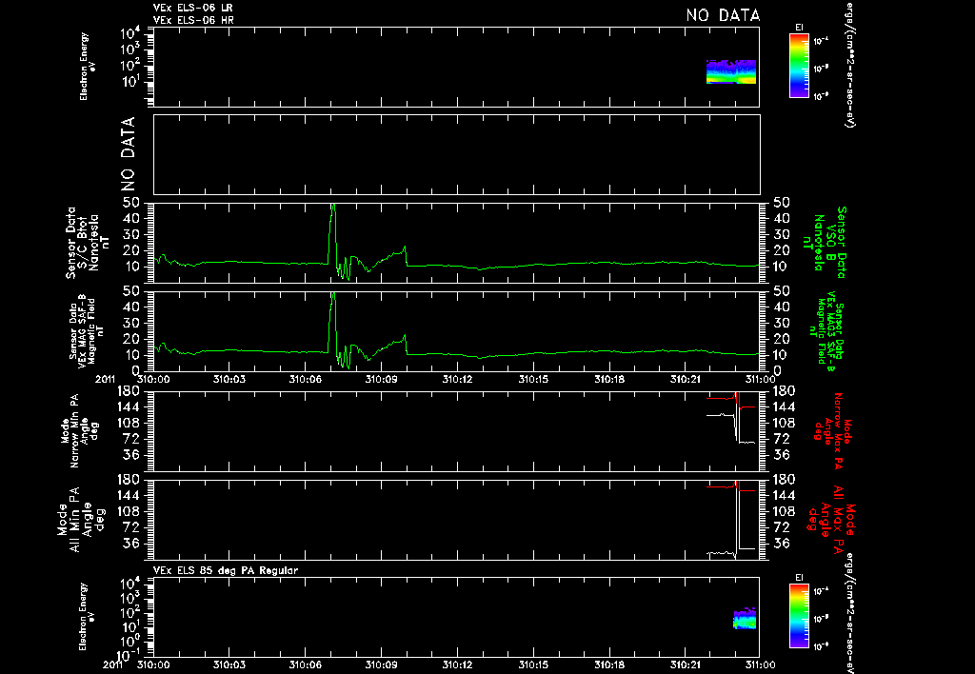Select the green "VEx MAG3 SAF-B" axis label
Screen dimensions: 975x674
pos(826,331)
